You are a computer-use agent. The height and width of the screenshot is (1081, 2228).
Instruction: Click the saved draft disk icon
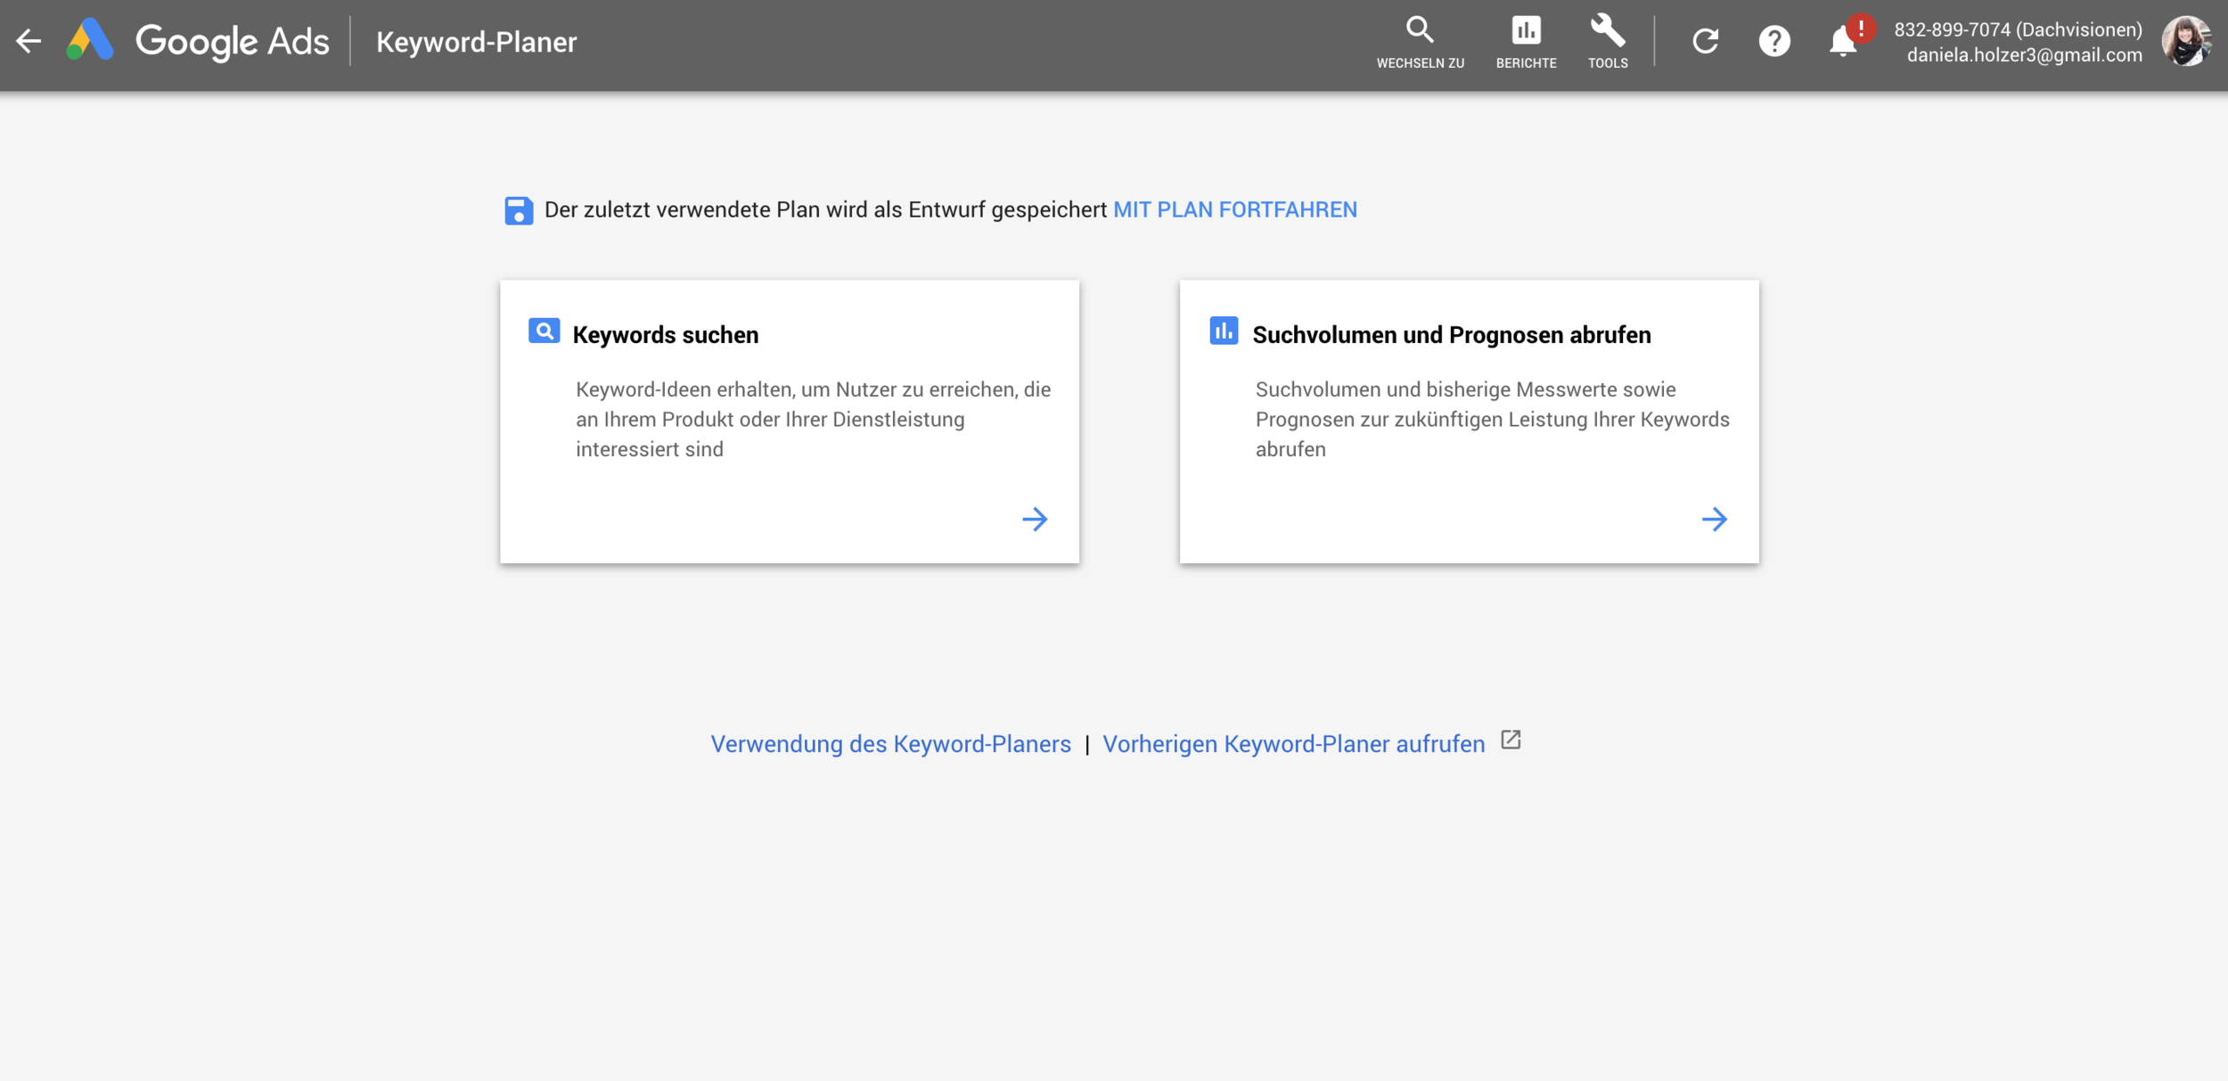click(519, 211)
